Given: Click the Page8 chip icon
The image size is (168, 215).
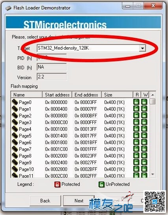Looking at the screenshot, I should coord(15,156).
